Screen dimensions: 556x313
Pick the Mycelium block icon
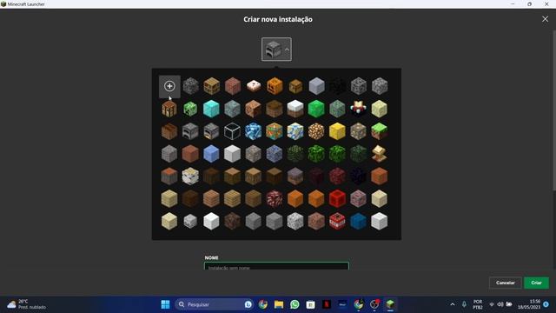[x=295, y=176]
